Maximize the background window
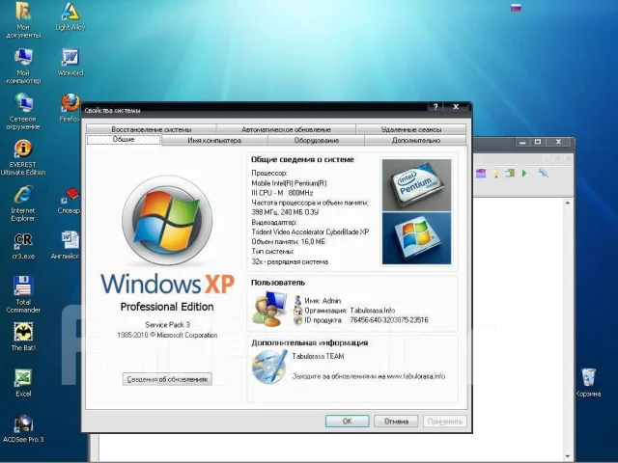 tap(538, 142)
